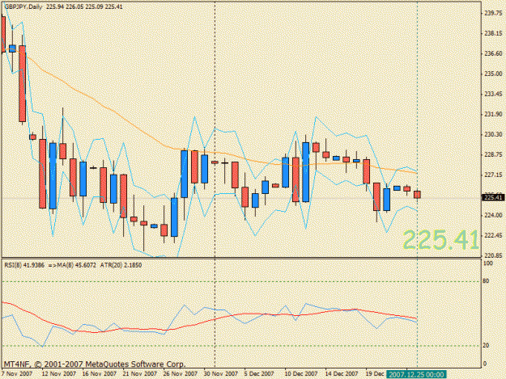Click the 236.60 price level label

[493, 53]
